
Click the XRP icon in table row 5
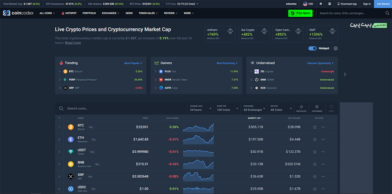(x=71, y=176)
